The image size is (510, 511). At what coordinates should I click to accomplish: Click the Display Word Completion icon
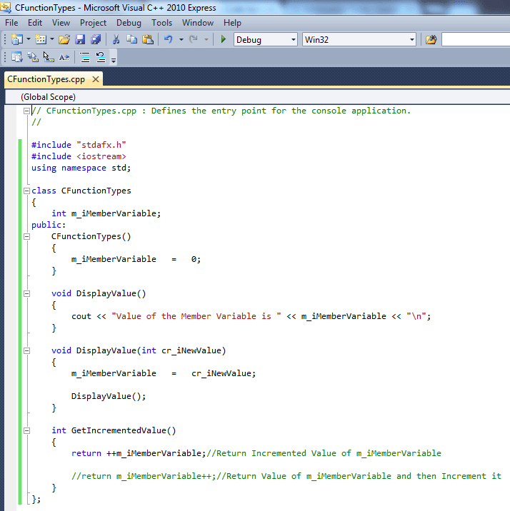(x=64, y=57)
